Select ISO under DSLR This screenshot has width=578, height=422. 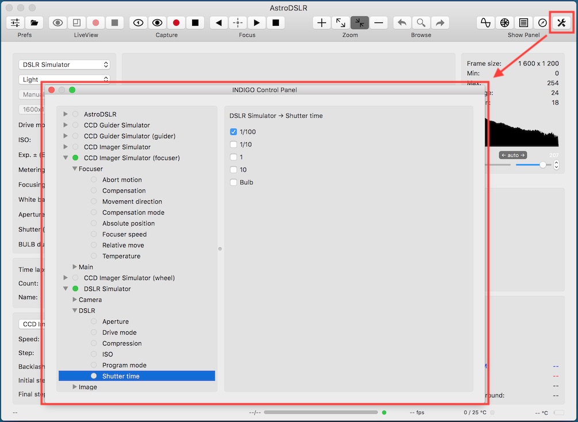pyautogui.click(x=108, y=354)
